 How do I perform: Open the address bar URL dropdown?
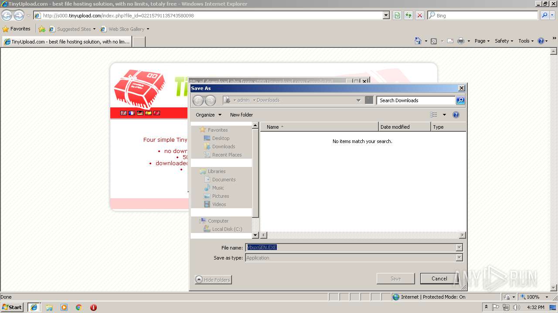tap(386, 15)
